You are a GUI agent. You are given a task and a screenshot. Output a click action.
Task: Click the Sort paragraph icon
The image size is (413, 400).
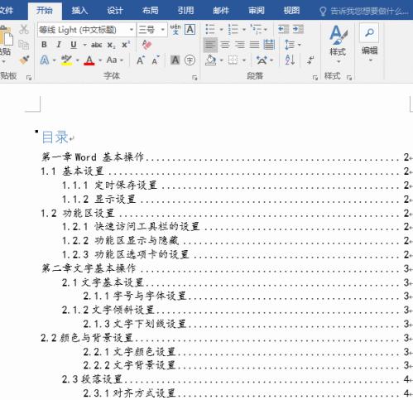[290, 60]
